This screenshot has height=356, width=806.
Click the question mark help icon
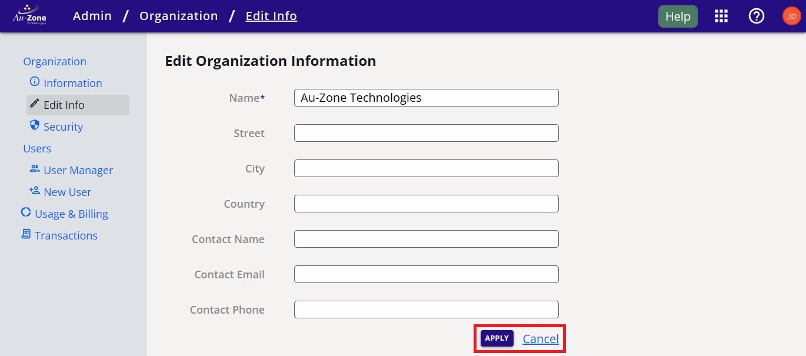click(756, 16)
